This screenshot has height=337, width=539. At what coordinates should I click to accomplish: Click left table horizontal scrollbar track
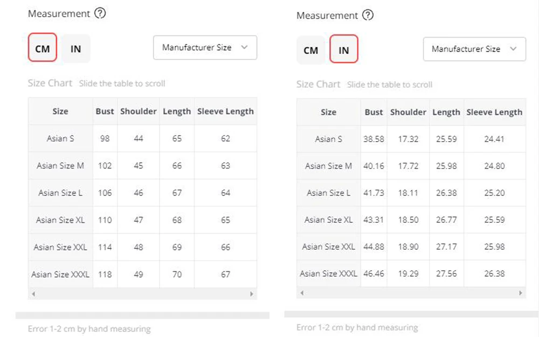[142, 294]
